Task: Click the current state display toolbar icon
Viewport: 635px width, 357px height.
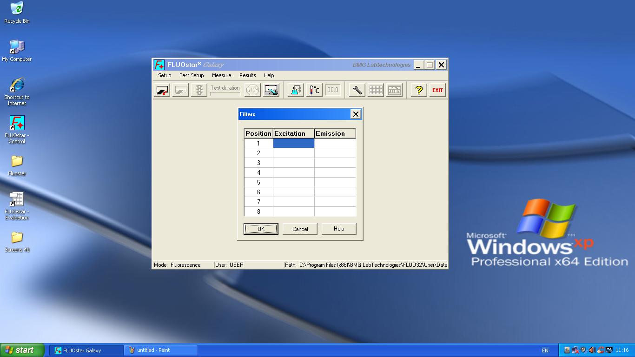Action: [271, 90]
